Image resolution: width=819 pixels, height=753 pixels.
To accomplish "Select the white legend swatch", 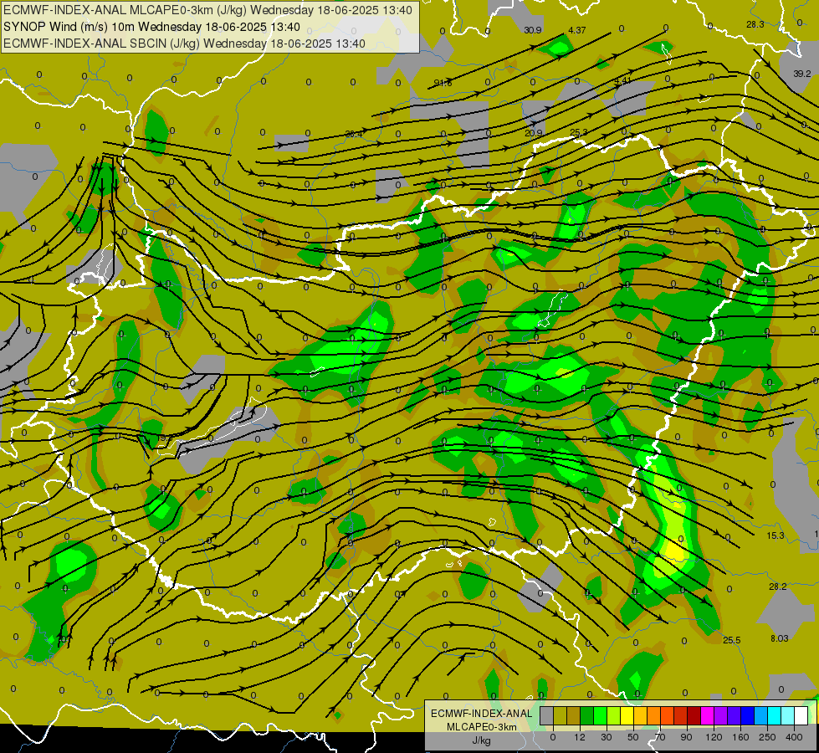I will click(801, 715).
